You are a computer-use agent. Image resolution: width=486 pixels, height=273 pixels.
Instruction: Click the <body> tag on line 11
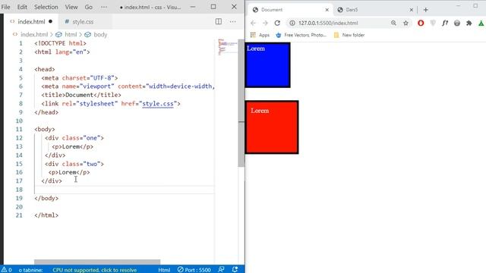[45, 130]
